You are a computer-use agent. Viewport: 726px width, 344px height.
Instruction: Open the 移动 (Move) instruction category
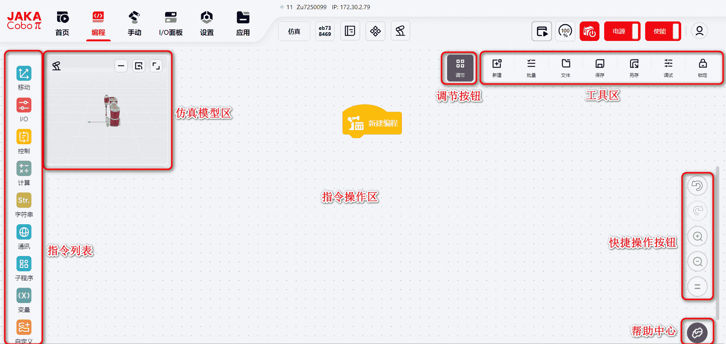click(x=24, y=74)
